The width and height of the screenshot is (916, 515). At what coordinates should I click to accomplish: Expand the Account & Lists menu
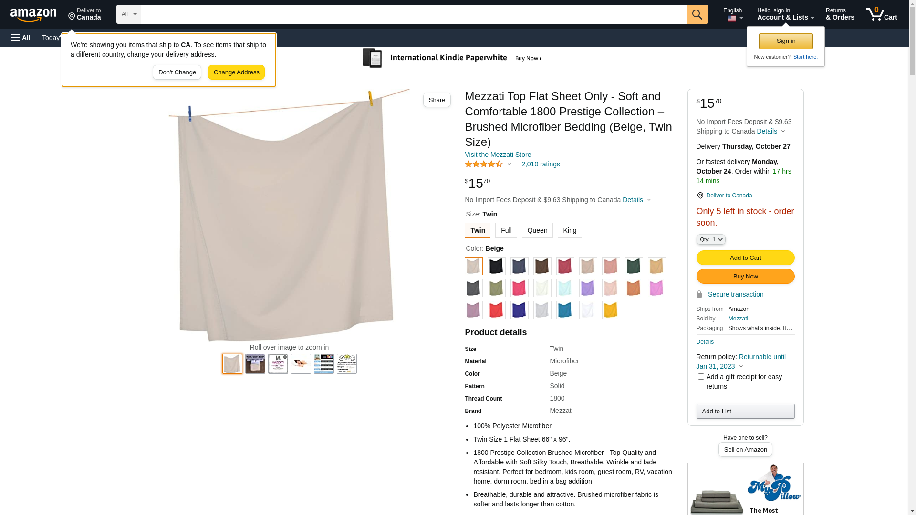tap(785, 14)
